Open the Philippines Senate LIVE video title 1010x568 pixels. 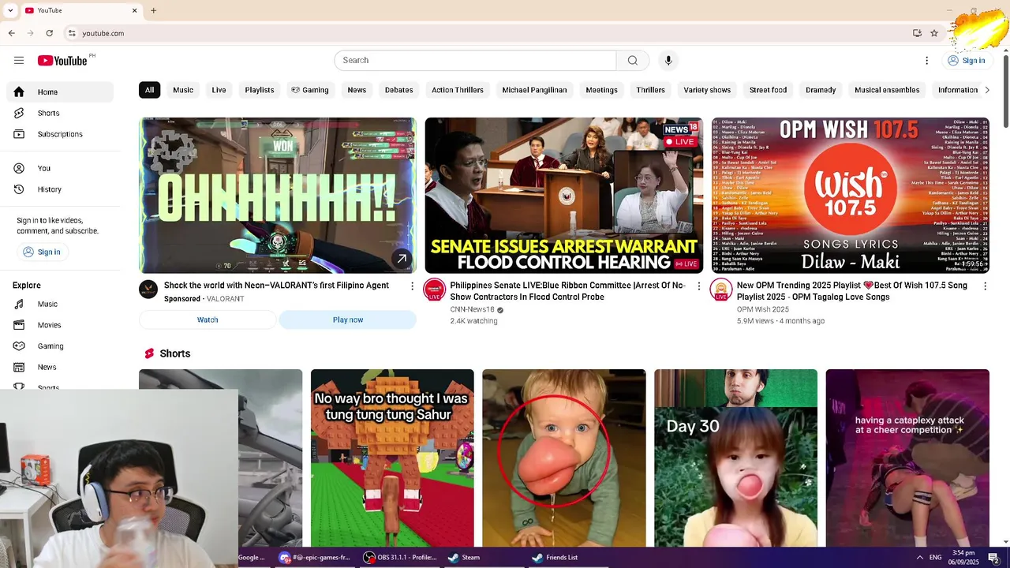568,291
